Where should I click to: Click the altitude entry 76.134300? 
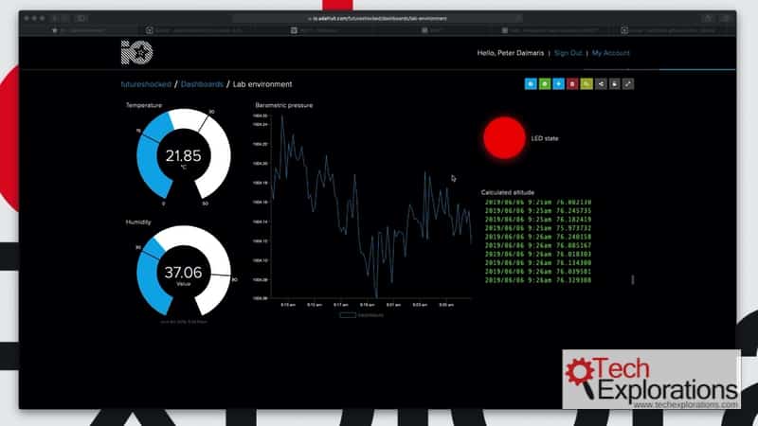click(x=538, y=263)
